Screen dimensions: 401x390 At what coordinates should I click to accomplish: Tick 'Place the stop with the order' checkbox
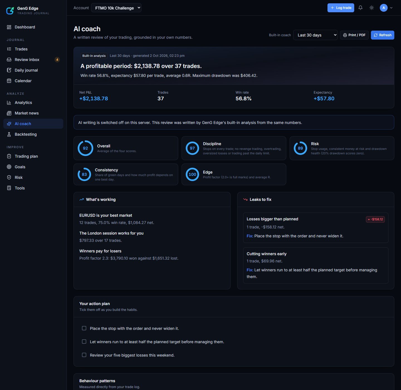click(84, 328)
